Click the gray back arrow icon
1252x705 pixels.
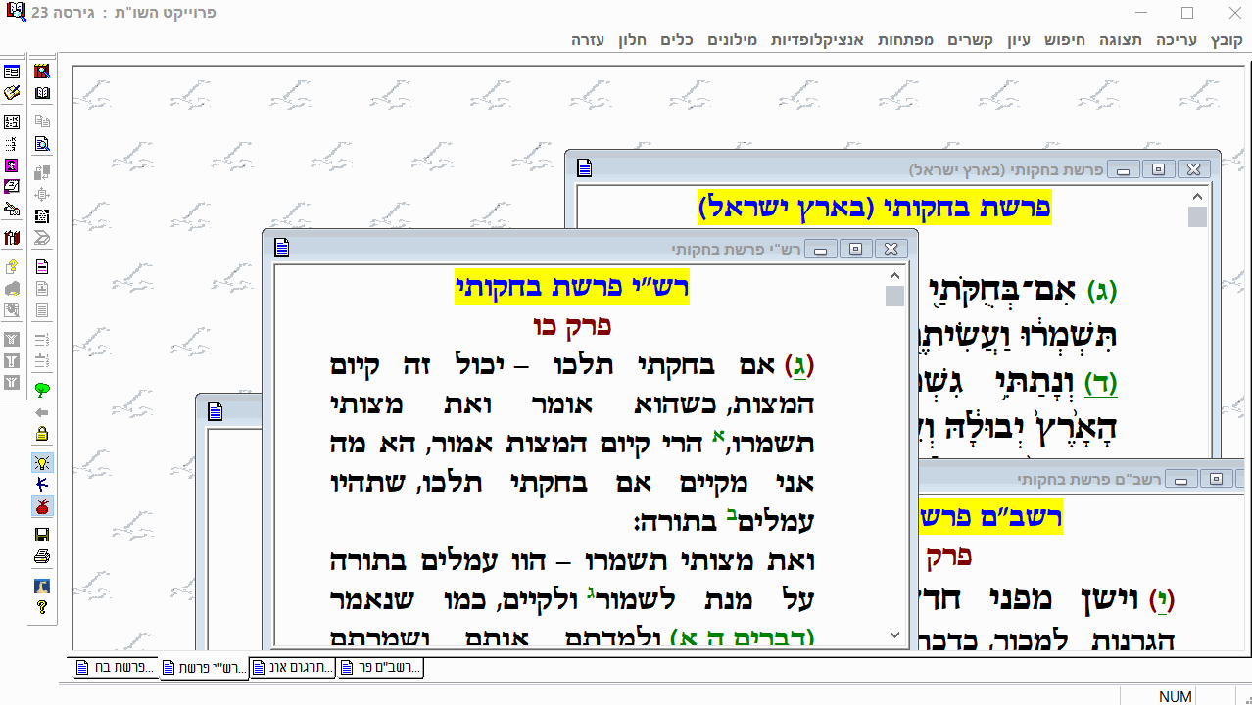pos(40,412)
